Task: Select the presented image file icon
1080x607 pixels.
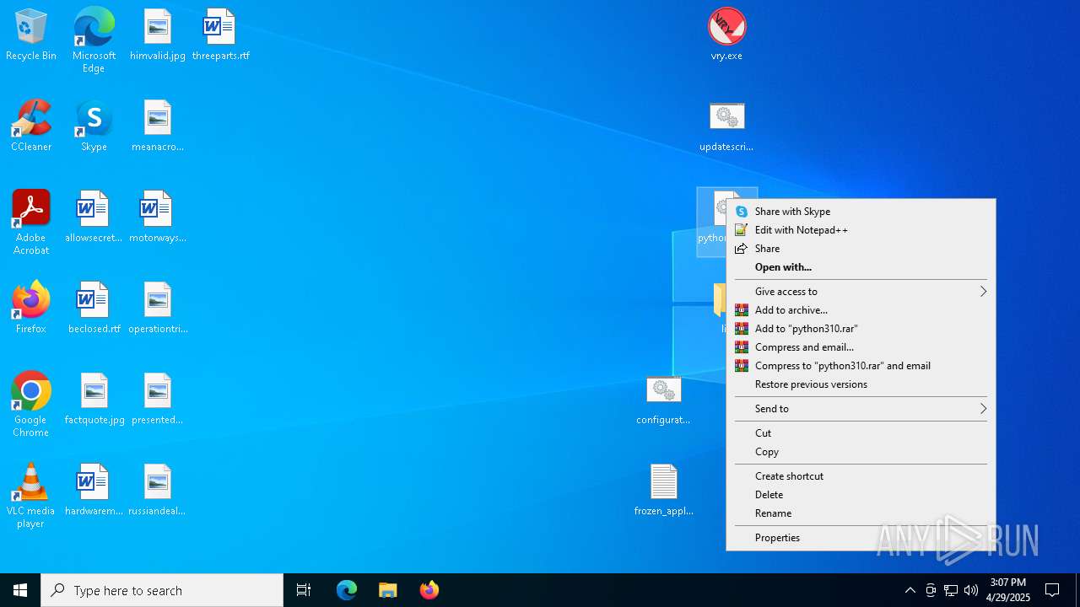Action: (x=158, y=400)
